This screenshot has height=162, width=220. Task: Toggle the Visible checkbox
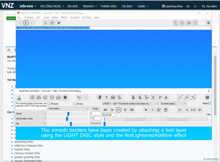[209, 103]
